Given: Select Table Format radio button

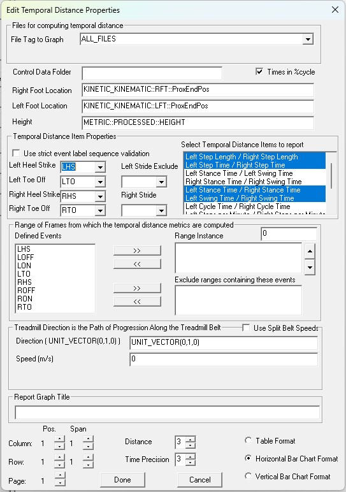Looking at the screenshot, I should tap(248, 440).
